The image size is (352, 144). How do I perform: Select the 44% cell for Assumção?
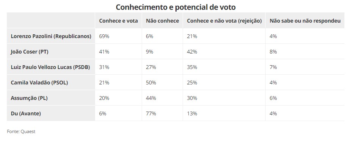click(x=151, y=98)
